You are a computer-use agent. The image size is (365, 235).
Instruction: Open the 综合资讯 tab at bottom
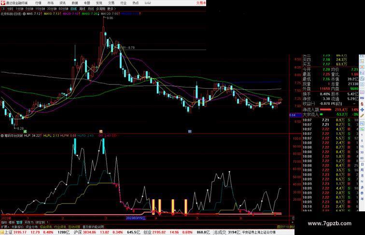coord(46,227)
